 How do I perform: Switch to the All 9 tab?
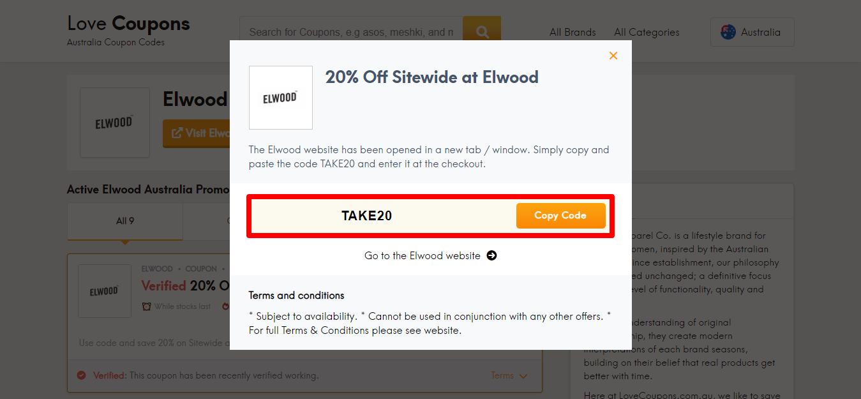[x=124, y=220]
